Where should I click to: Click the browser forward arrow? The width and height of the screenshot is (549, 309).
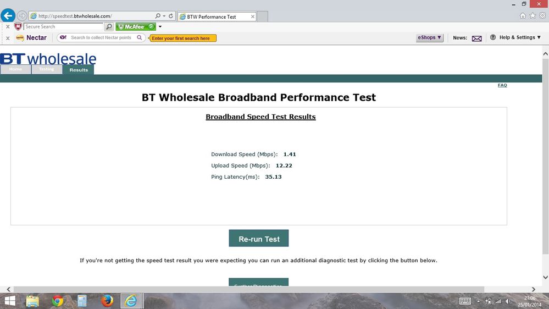(x=22, y=16)
